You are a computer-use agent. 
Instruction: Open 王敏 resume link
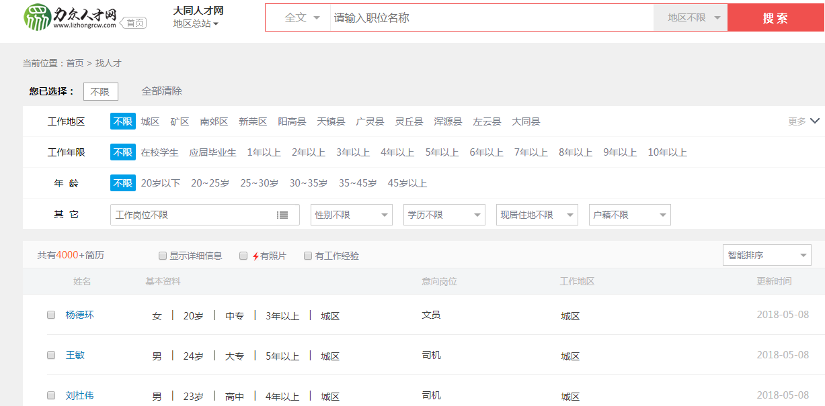click(75, 355)
